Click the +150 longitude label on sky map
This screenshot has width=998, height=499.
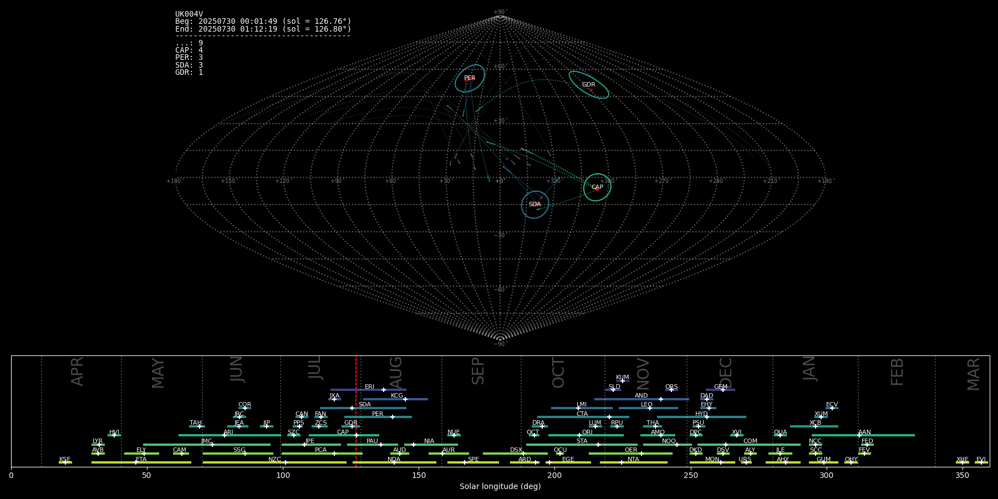228,181
